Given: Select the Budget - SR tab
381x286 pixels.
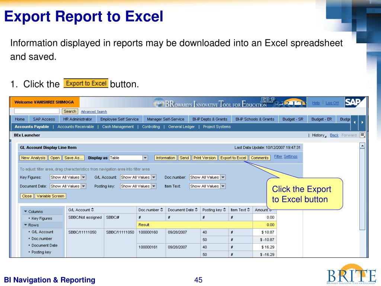Looking at the screenshot, I should click(293, 119).
